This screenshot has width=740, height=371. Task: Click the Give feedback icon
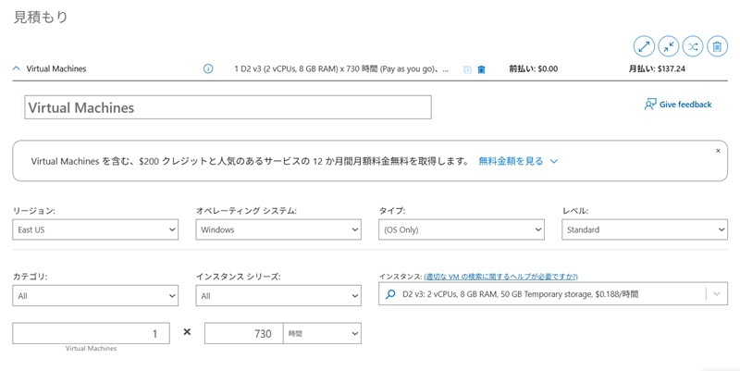pos(650,105)
